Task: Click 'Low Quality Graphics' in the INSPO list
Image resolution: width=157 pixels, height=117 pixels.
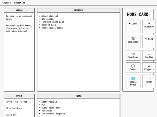Action: click(53, 114)
